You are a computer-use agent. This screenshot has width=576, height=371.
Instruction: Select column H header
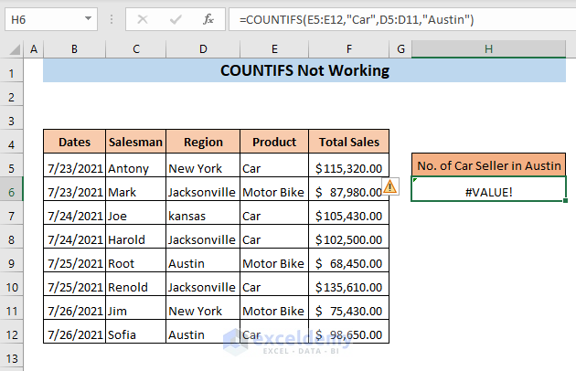(488, 48)
